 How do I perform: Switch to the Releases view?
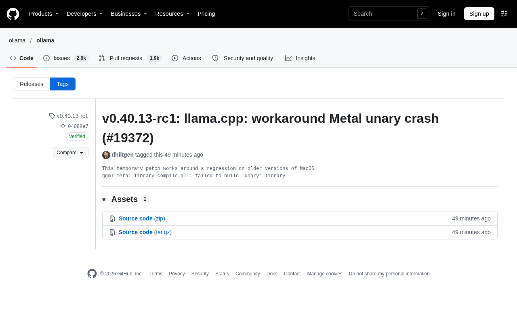click(x=32, y=84)
